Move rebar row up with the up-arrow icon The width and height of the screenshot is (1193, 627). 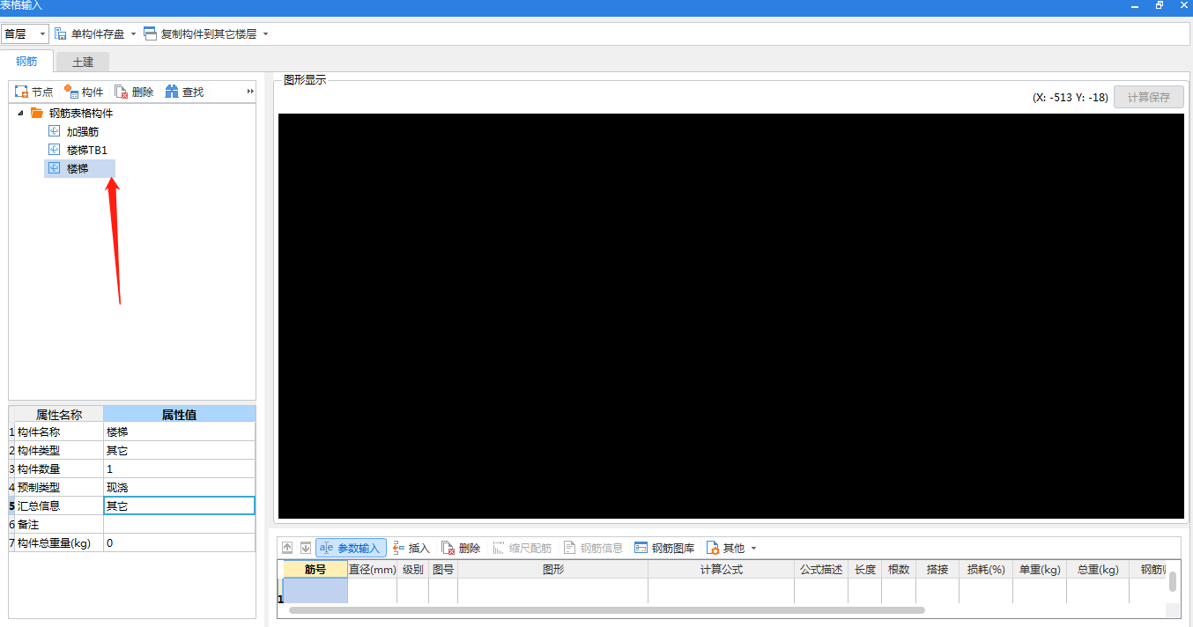pos(287,548)
